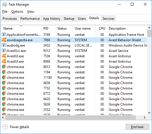Open the Options menu
Image resolution: width=152 pixels, height=134 pixels.
pyautogui.click(x=17, y=12)
